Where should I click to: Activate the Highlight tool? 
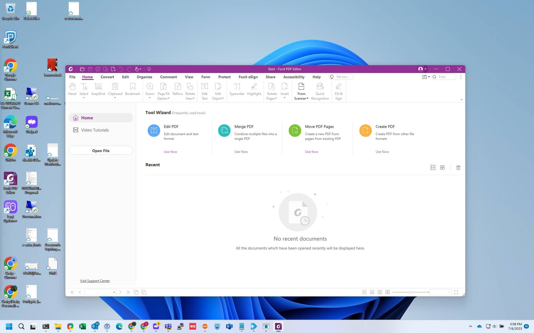pyautogui.click(x=254, y=89)
